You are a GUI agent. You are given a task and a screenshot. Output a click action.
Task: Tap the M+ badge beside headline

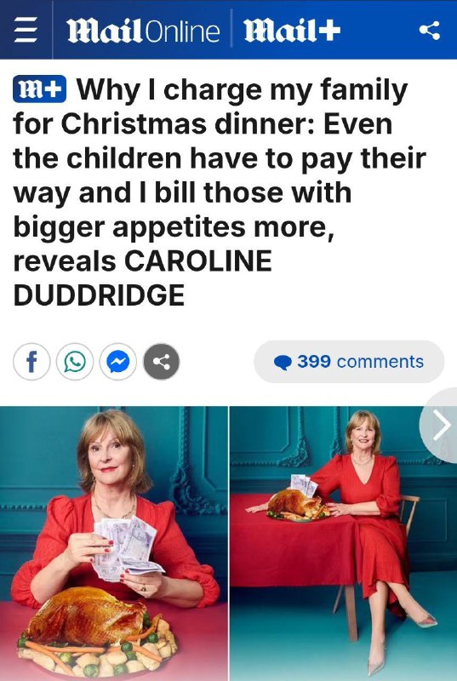pyautogui.click(x=39, y=89)
